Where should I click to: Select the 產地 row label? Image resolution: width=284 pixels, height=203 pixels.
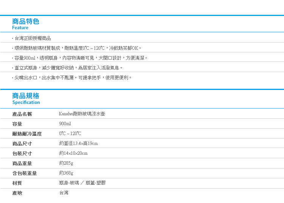17,193
